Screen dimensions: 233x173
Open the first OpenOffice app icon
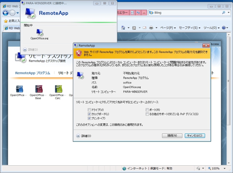tap(19, 89)
